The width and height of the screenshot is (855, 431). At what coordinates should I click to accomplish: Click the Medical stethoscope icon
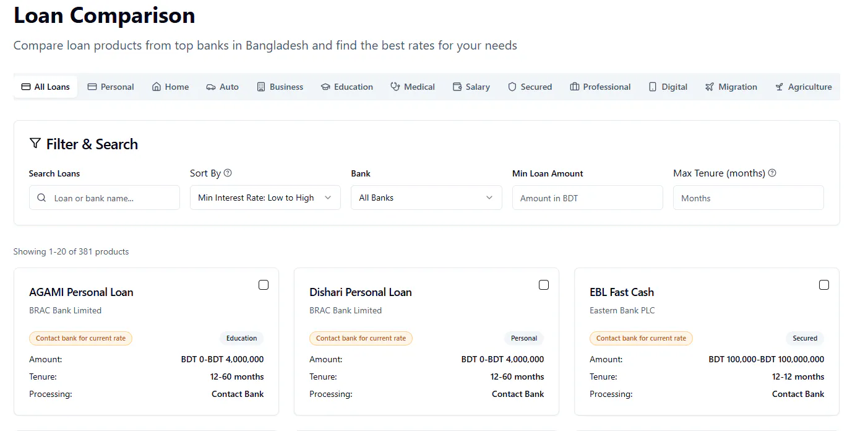click(x=395, y=87)
